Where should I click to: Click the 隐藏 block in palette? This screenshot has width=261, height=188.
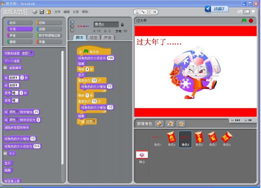(8, 170)
